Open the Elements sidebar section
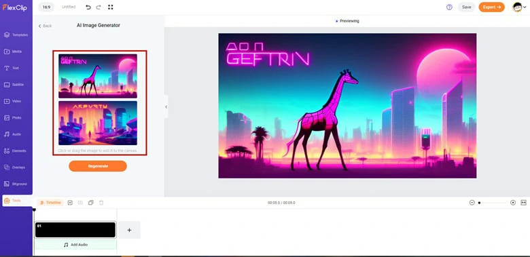The image size is (530, 257). pyautogui.click(x=16, y=151)
